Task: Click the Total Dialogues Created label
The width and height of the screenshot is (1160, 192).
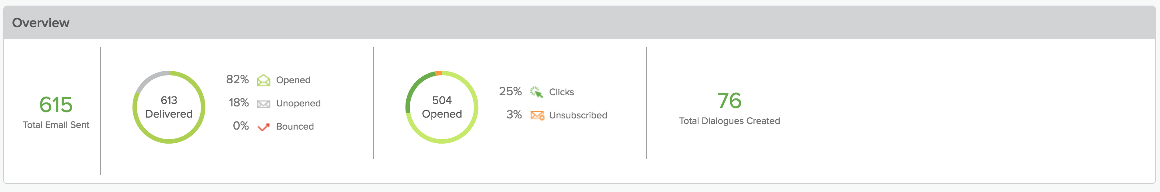Action: tap(729, 121)
